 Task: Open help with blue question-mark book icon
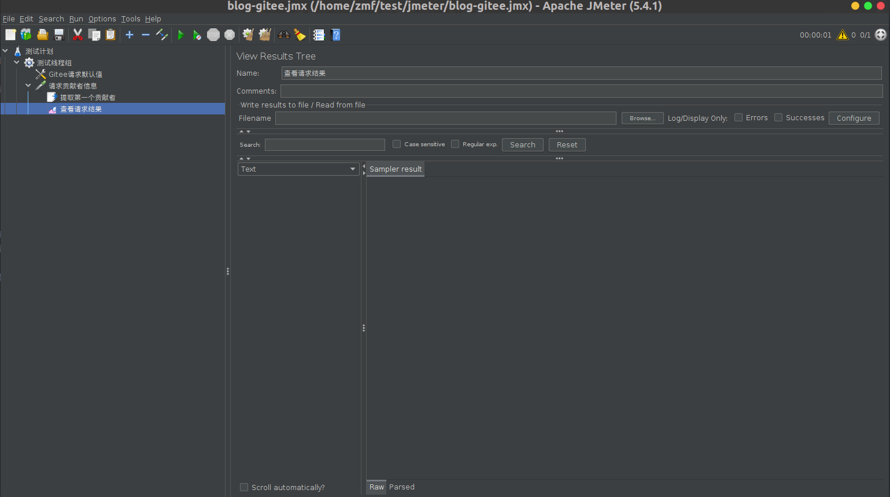point(335,35)
